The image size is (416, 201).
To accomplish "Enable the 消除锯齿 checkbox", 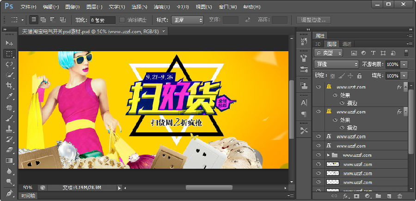I will click(122, 20).
